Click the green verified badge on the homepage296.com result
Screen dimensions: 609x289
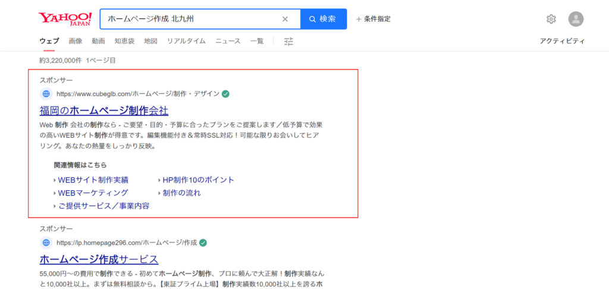tap(203, 243)
